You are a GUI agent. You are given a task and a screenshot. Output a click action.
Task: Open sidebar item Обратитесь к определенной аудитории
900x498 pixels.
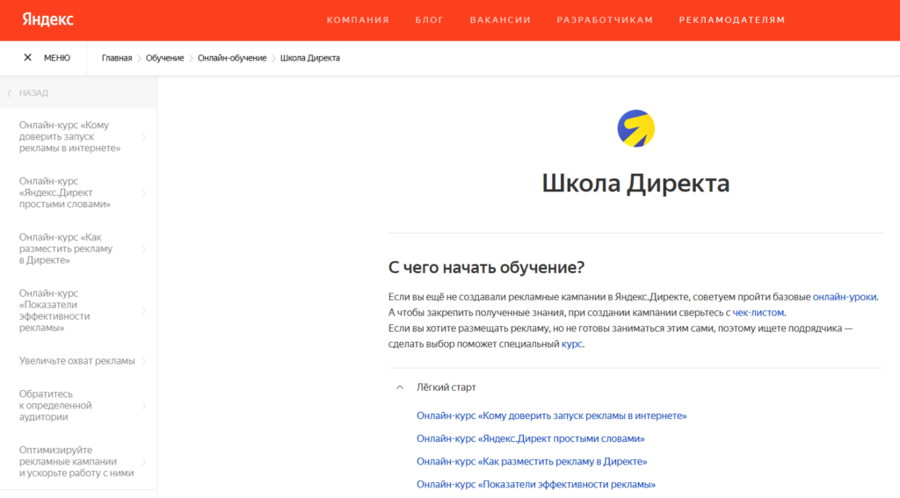55,406
